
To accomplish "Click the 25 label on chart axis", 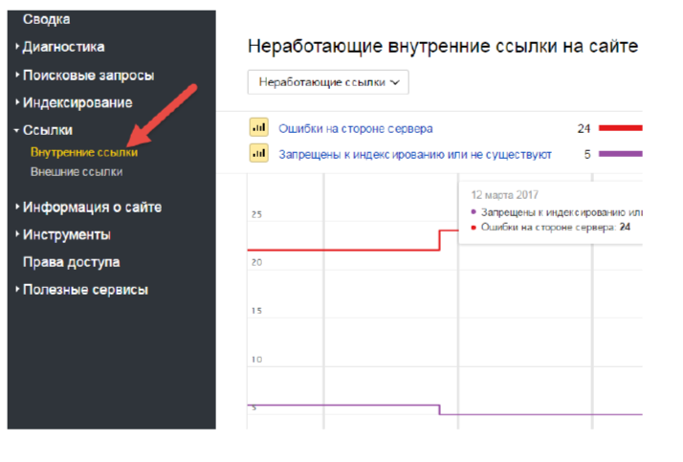I will (256, 214).
